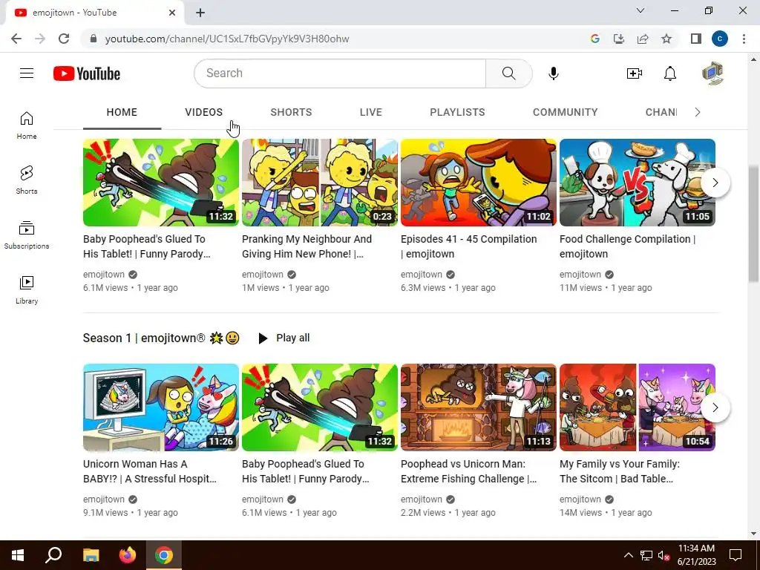Screen dimensions: 760x570
Task: Play the 0:23 Pranking My Neighbour thumbnail
Action: pyautogui.click(x=320, y=183)
